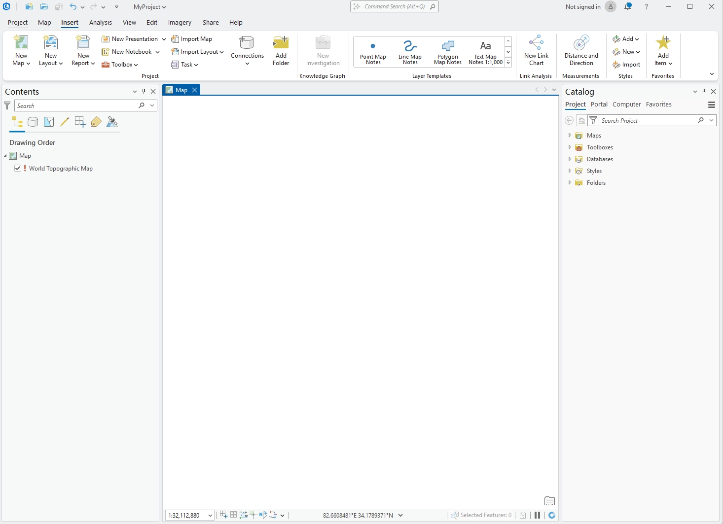Viewport: 723px width, 524px height.
Task: Click the Not signed in link
Action: (582, 7)
